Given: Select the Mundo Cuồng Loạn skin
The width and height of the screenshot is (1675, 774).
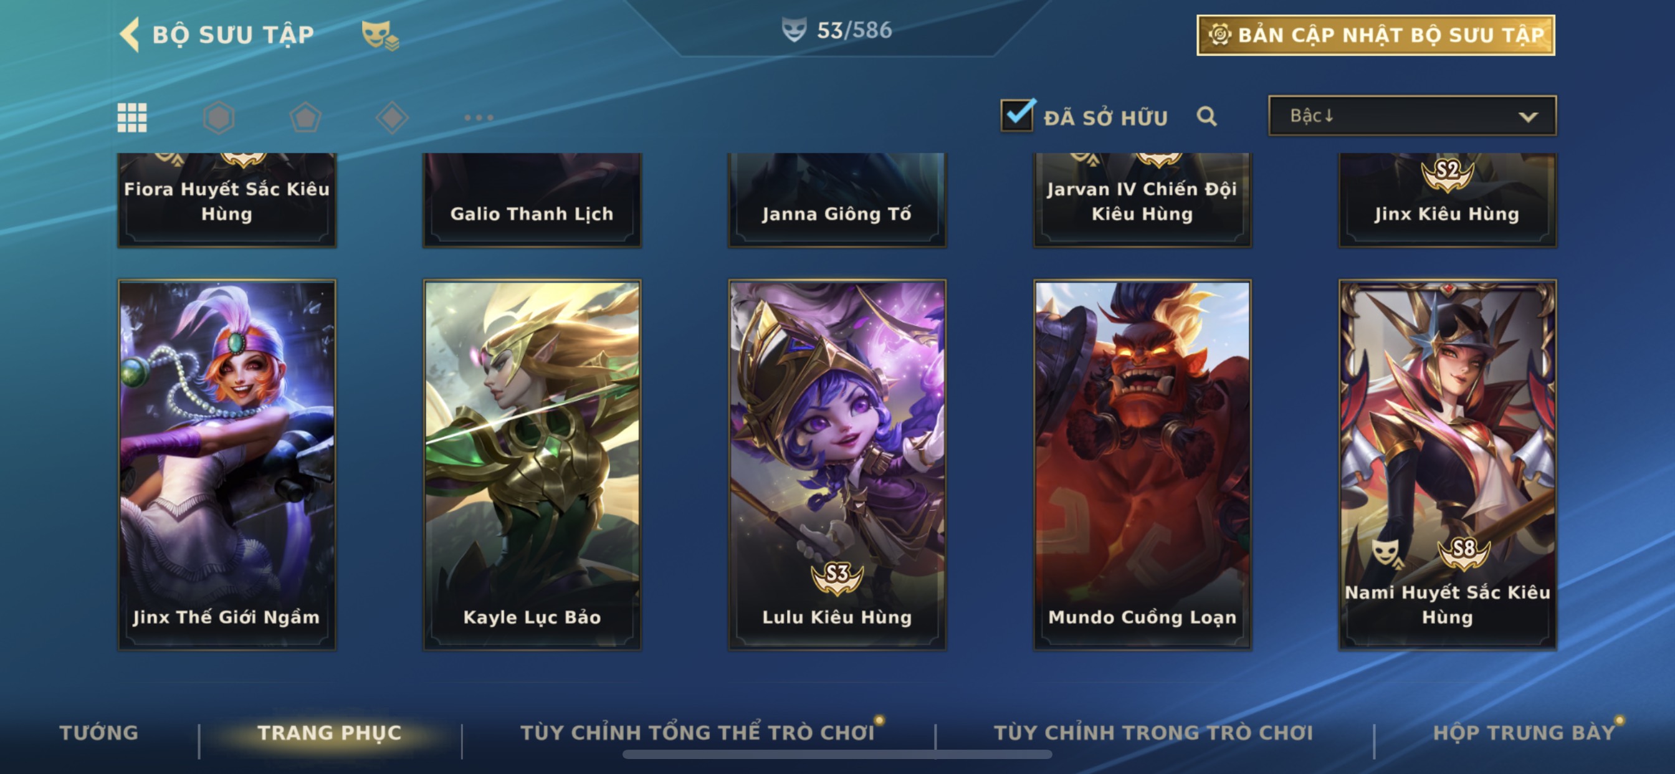Looking at the screenshot, I should 1142,464.
